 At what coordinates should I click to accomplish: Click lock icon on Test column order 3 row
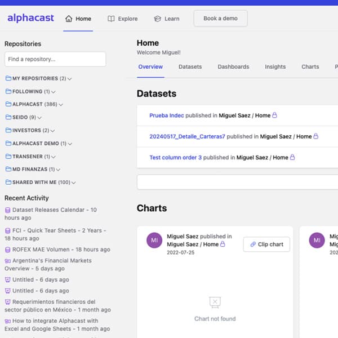[292, 157]
